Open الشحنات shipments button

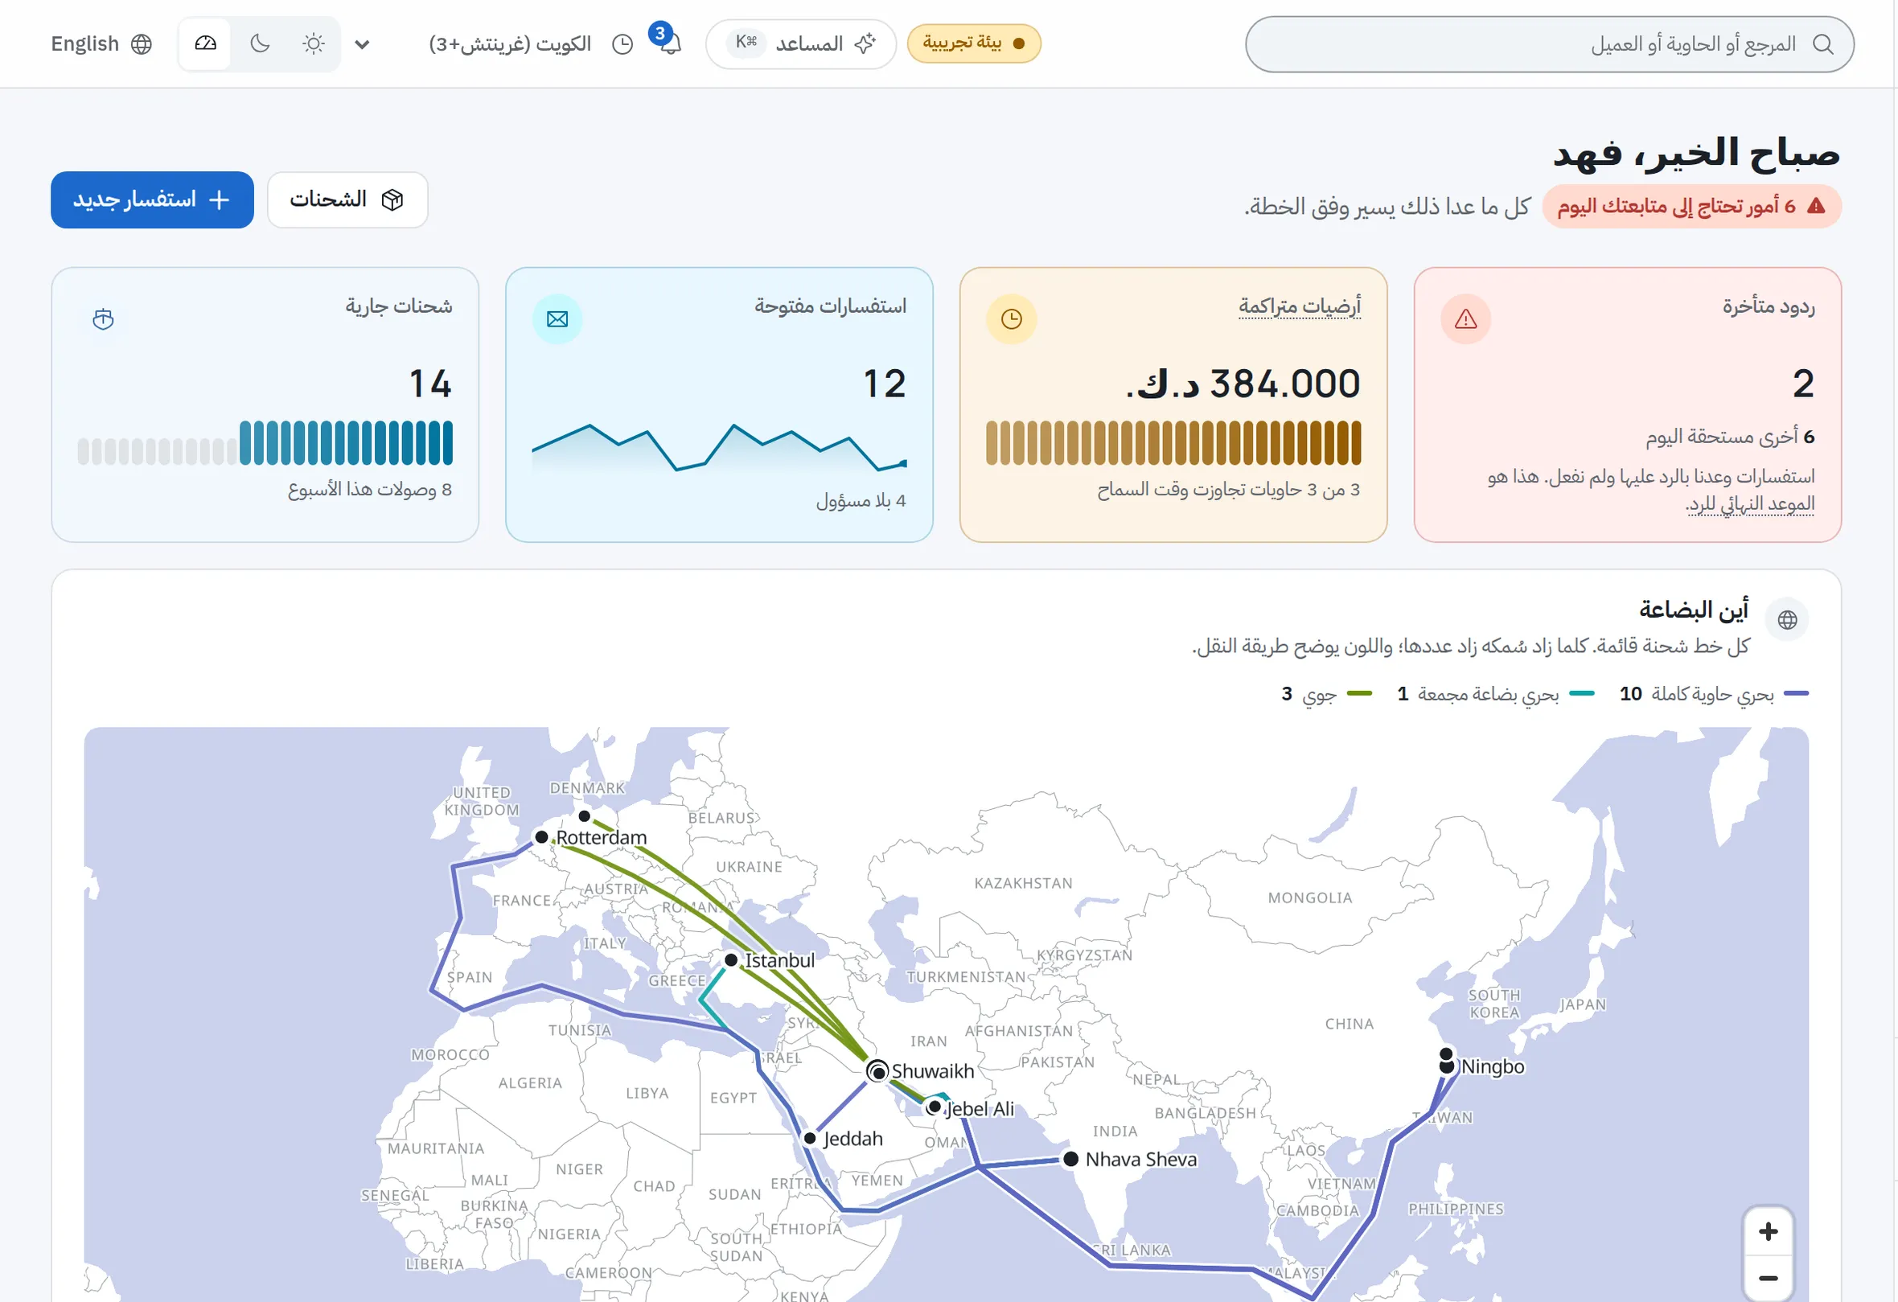pos(347,199)
